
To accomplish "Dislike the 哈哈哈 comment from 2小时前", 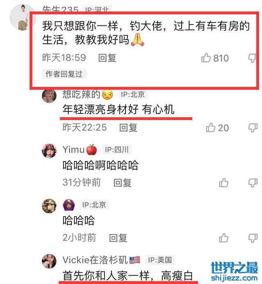I will pyautogui.click(x=253, y=238).
